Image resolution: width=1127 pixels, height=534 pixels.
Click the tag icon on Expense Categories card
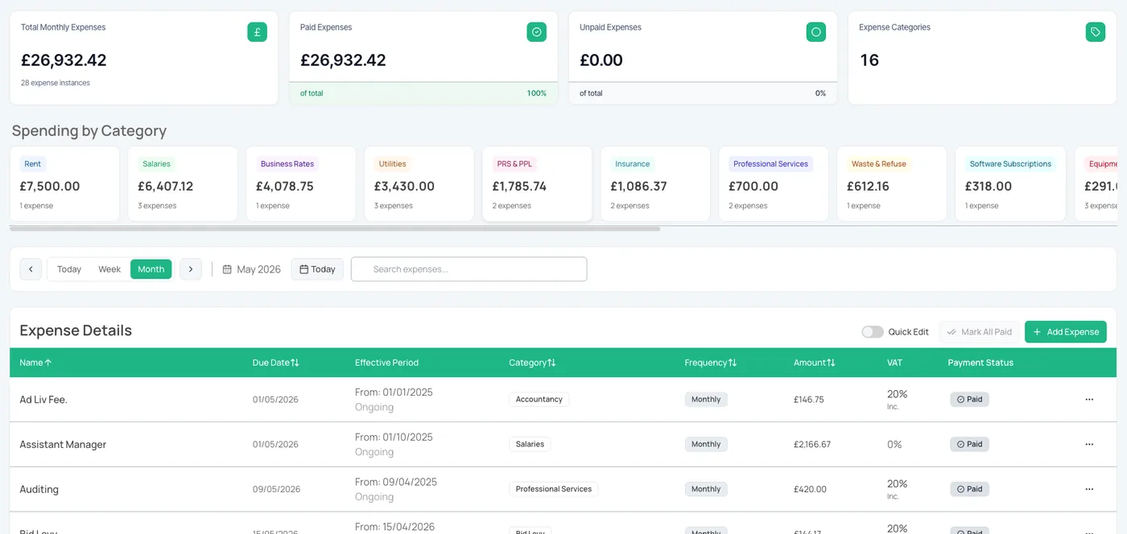click(x=1095, y=32)
